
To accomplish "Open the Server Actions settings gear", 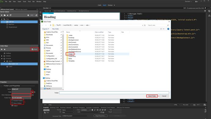I will point(28,15).
